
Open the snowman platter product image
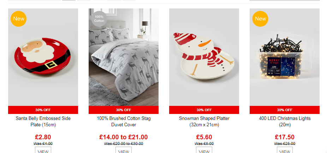pyautogui.click(x=204, y=57)
